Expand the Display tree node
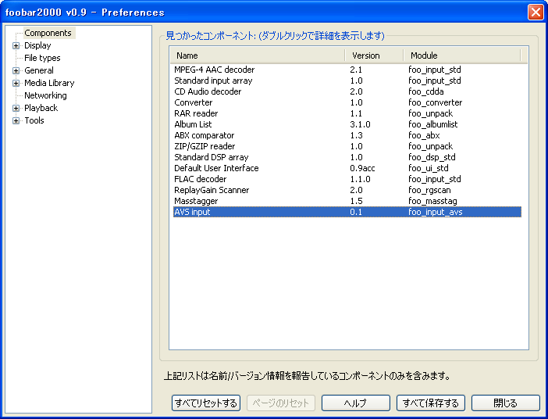The image size is (548, 419). coord(16,45)
